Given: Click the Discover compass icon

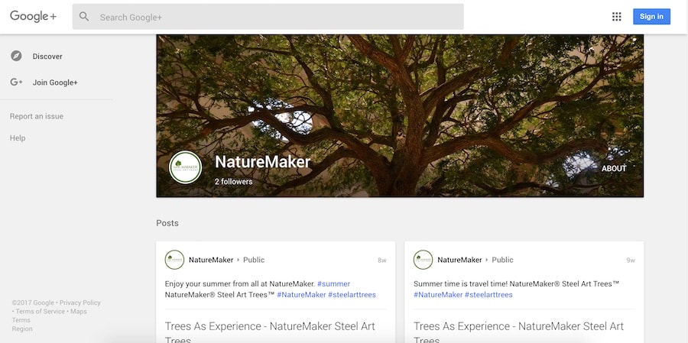Looking at the screenshot, I should 16,56.
